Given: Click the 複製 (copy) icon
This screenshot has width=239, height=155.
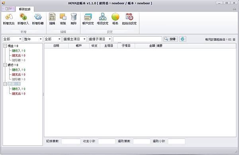Looking at the screenshot, I should tap(63, 17).
